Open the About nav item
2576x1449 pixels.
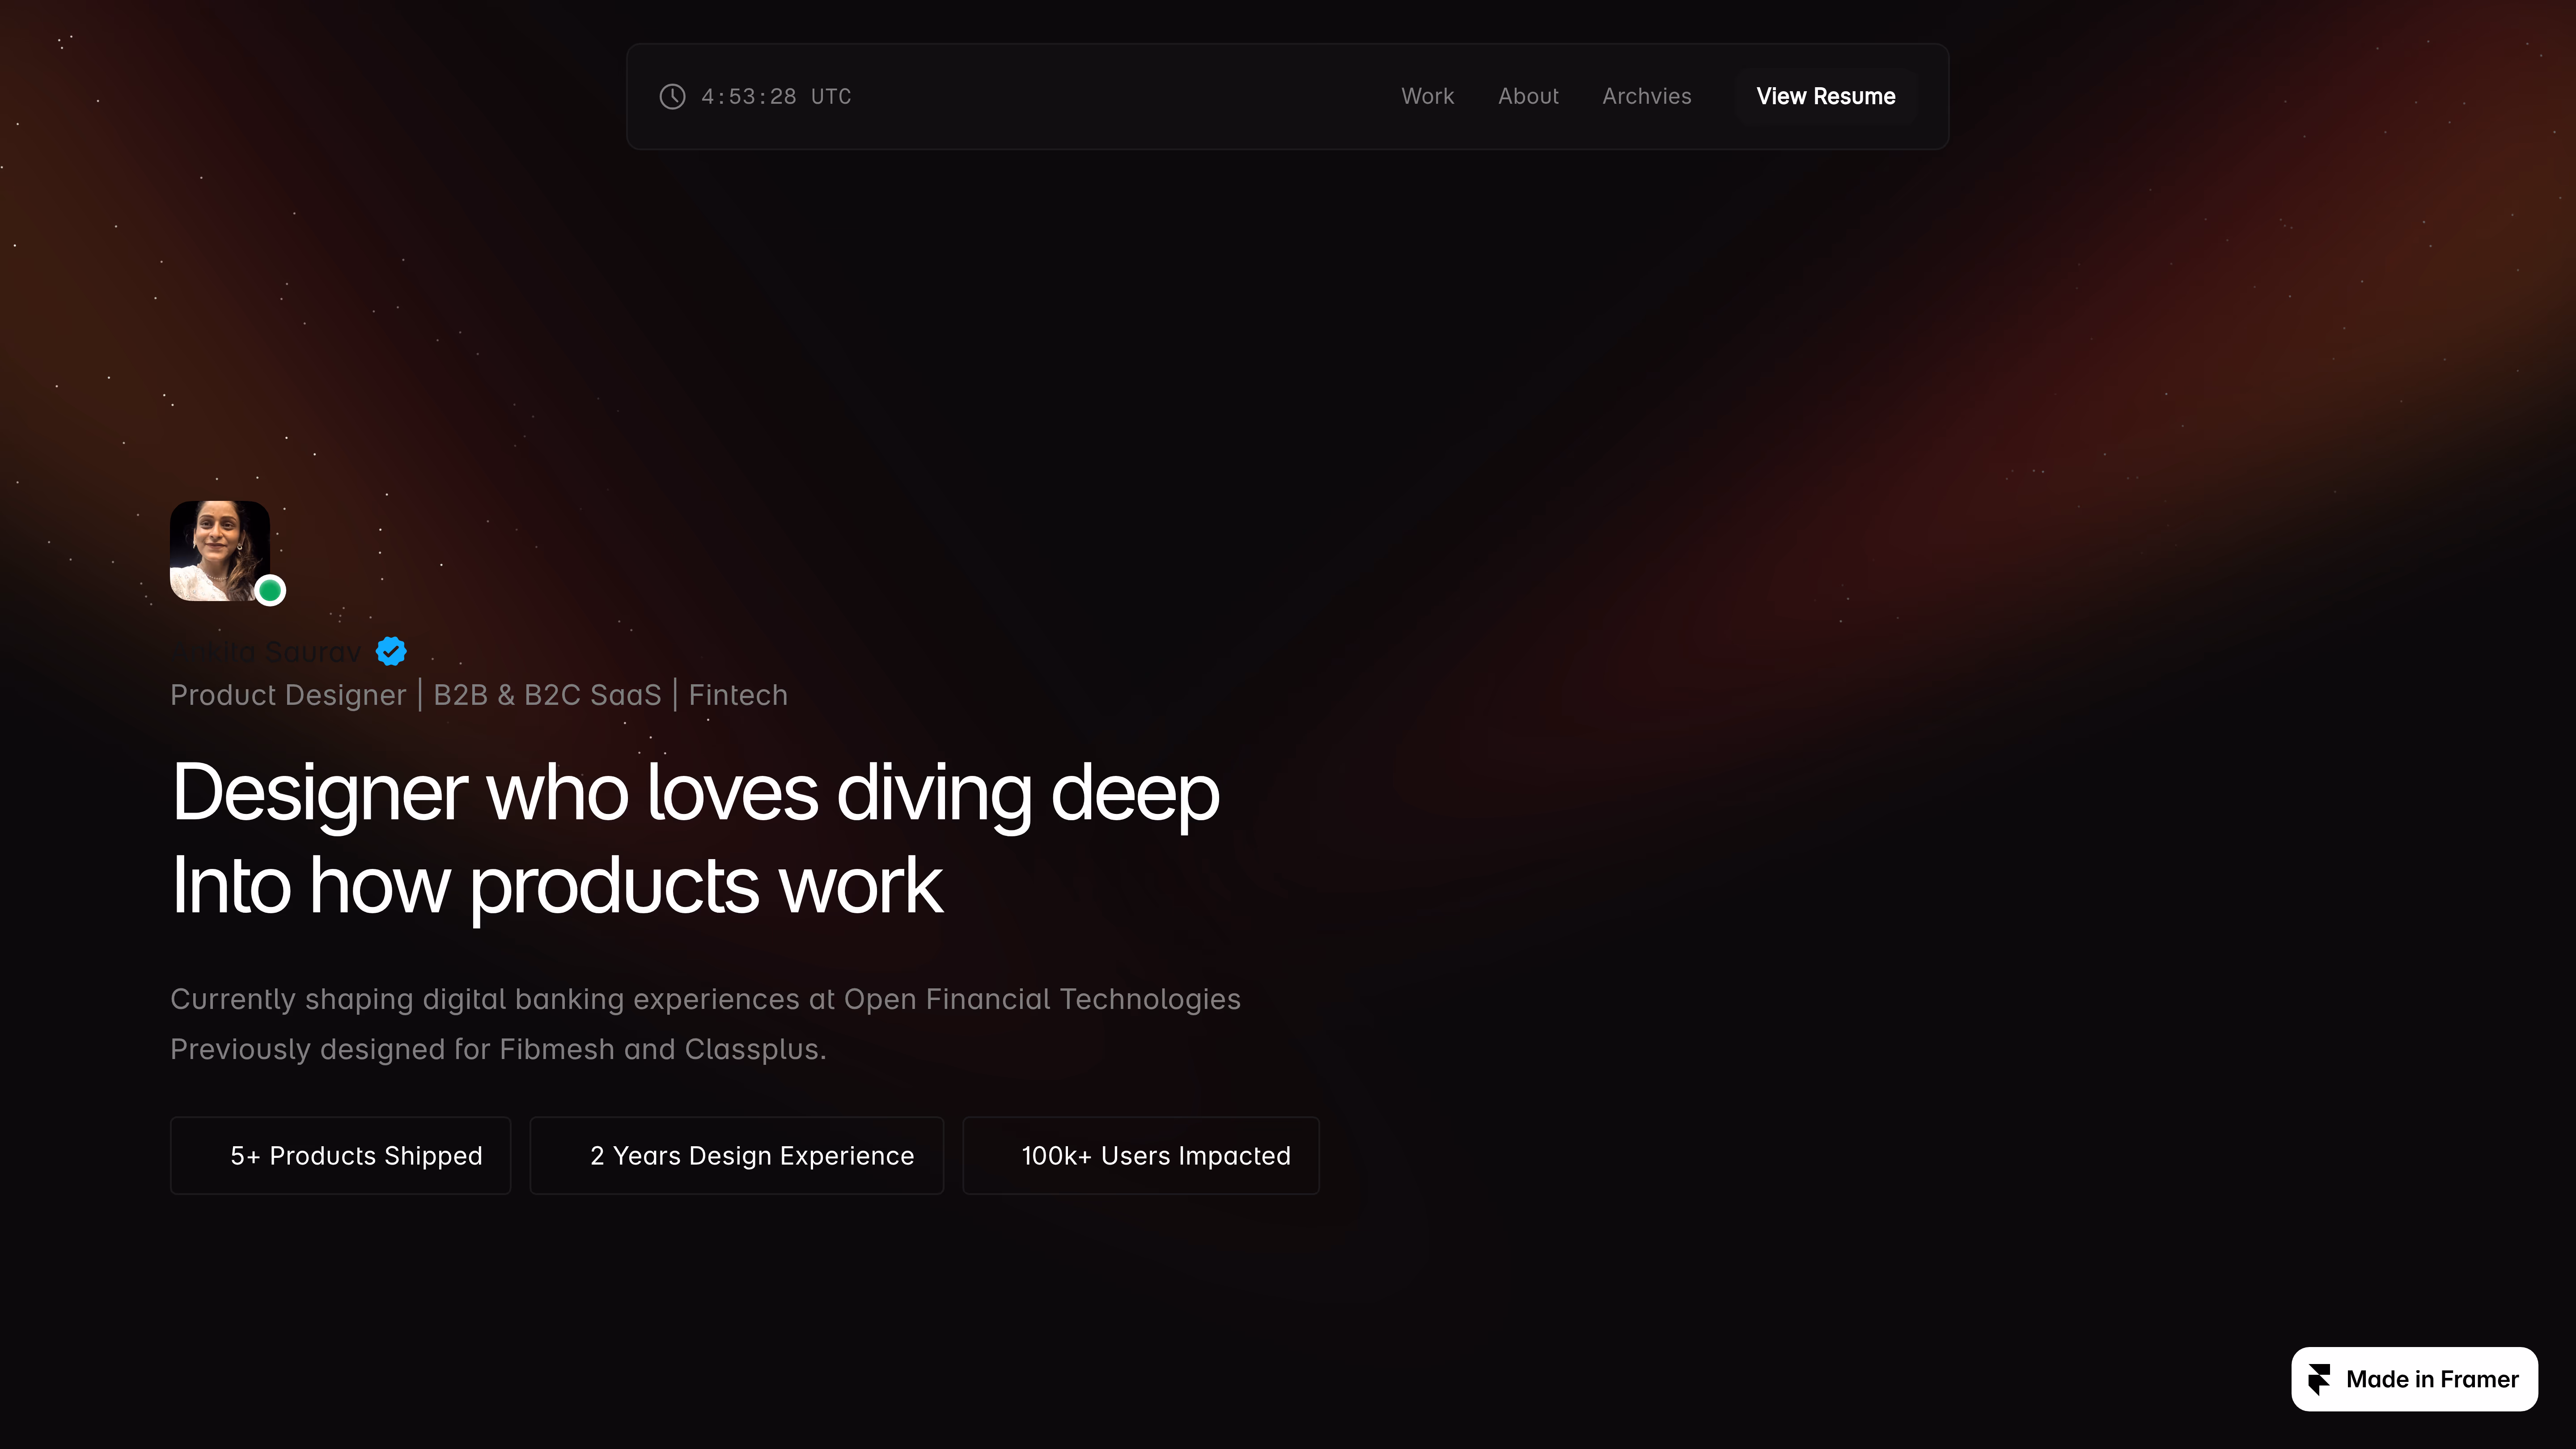click(1528, 96)
